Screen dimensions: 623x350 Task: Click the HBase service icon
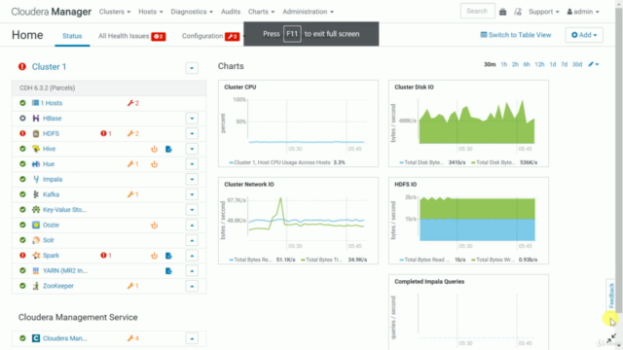pyautogui.click(x=36, y=119)
